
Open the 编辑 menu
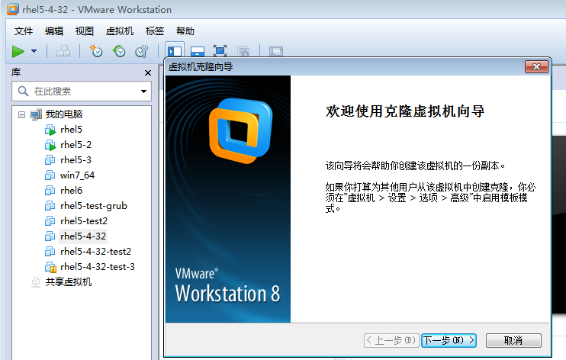pos(54,31)
